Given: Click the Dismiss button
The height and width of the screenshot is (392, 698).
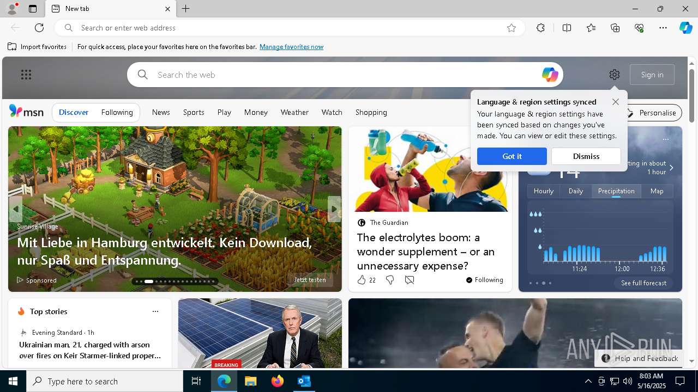Looking at the screenshot, I should 586,156.
